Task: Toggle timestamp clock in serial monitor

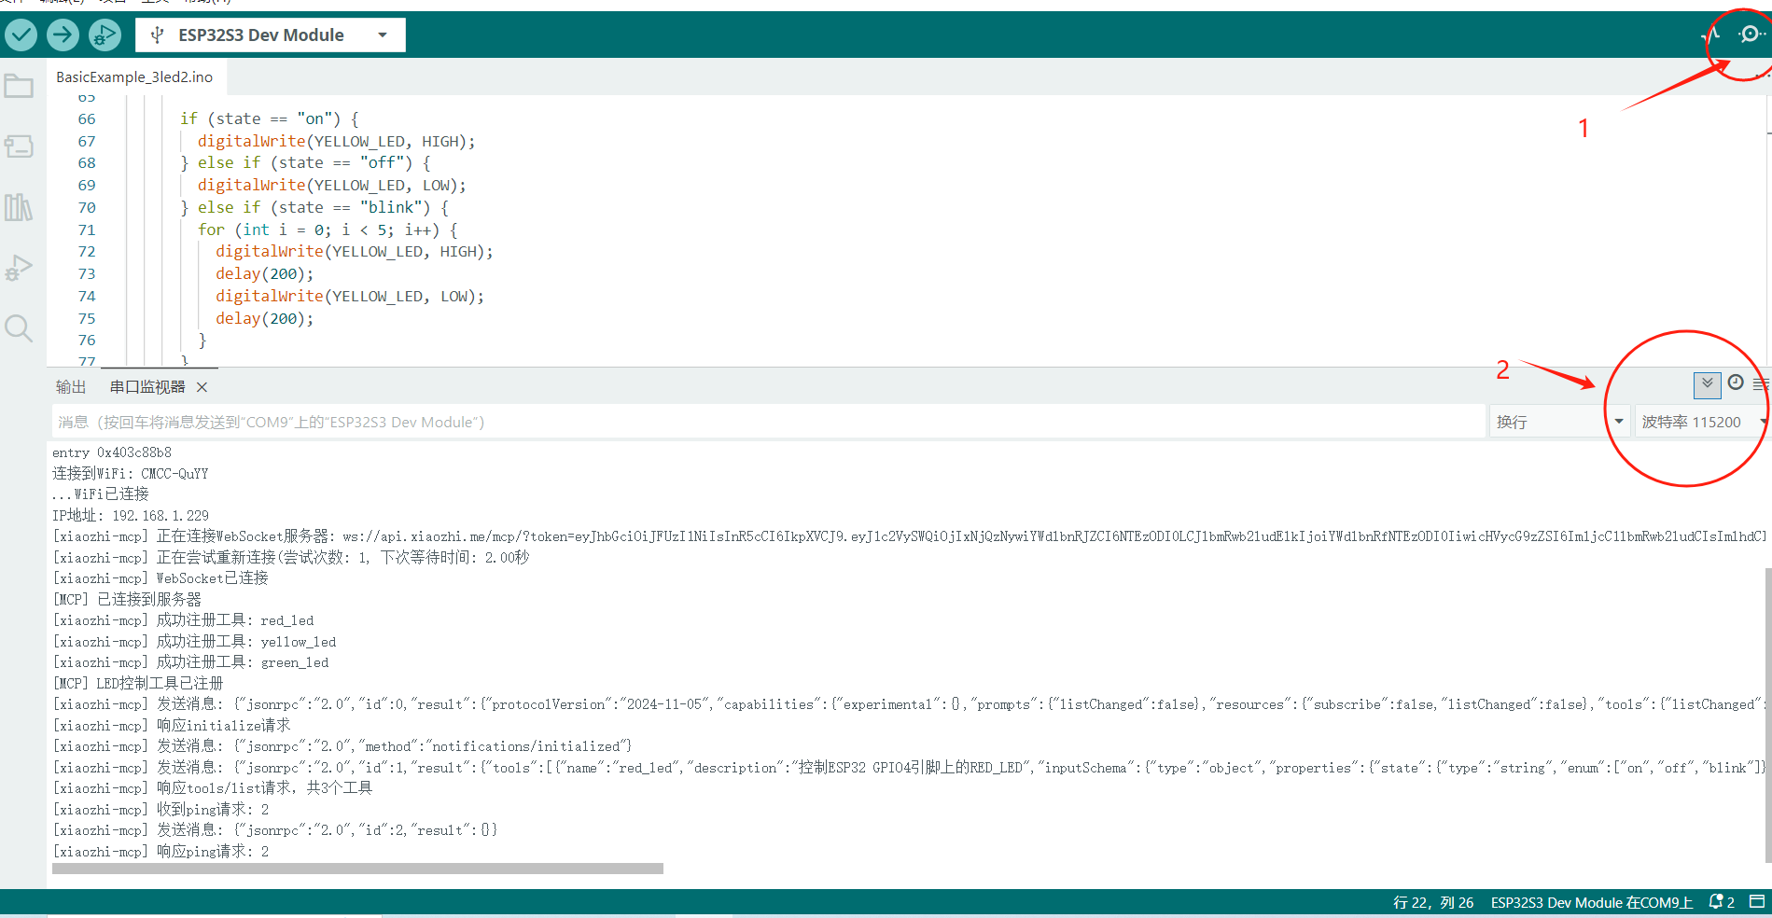Action: coord(1736,382)
